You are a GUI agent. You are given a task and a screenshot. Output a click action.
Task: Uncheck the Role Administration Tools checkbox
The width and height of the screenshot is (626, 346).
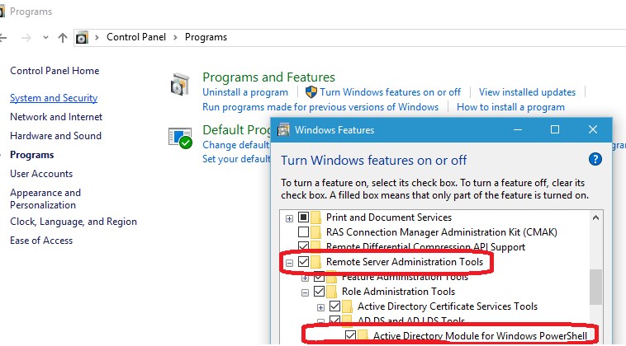pyautogui.click(x=319, y=292)
